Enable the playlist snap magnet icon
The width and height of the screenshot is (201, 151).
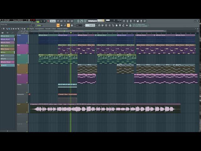pos(3,29)
